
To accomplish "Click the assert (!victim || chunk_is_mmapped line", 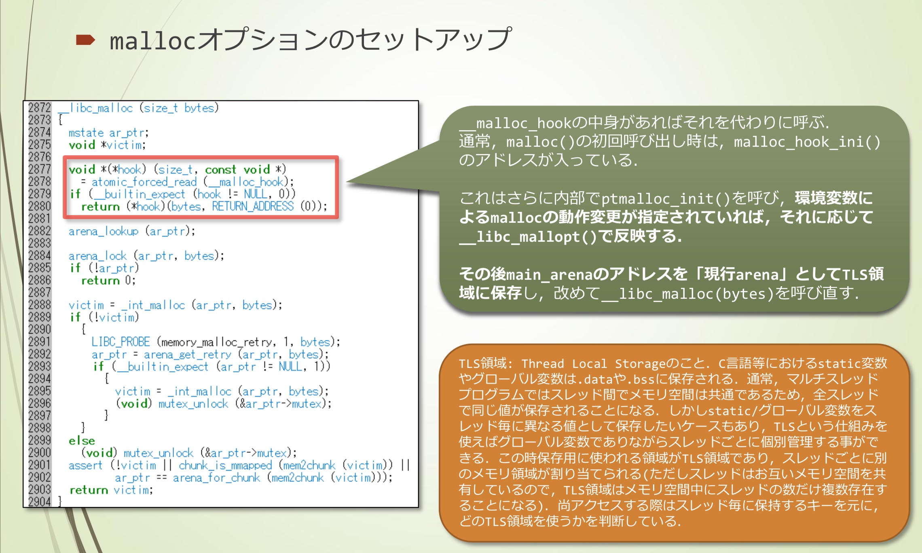I will coord(239,465).
